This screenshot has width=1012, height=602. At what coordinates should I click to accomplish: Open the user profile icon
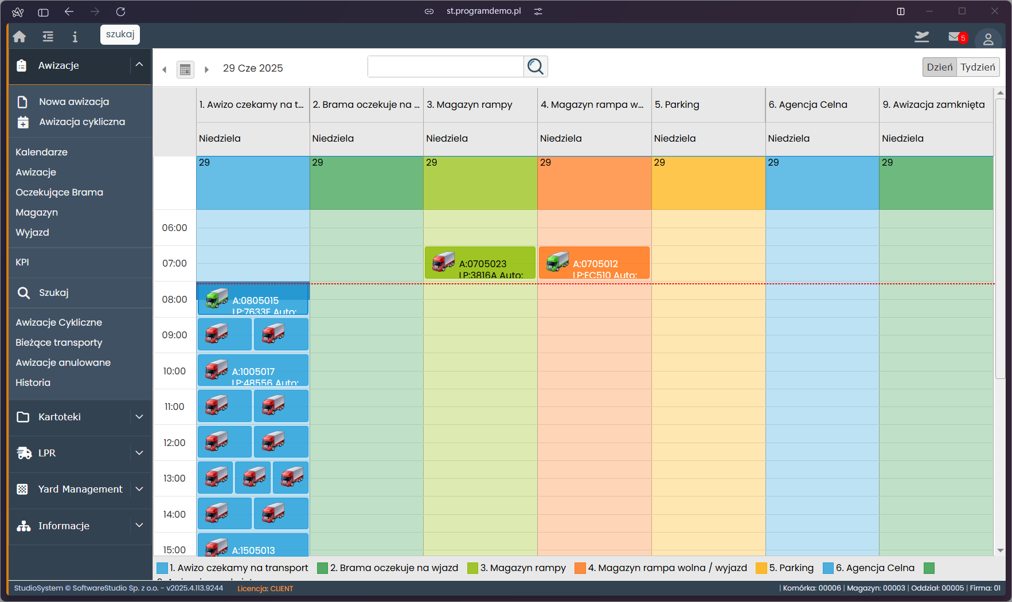pyautogui.click(x=988, y=39)
